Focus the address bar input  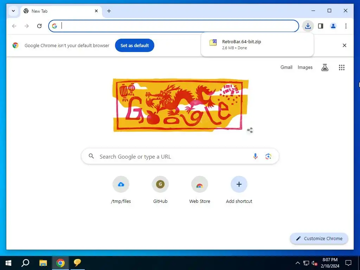174,26
